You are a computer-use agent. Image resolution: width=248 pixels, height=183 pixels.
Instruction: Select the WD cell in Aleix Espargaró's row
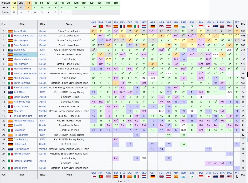[153, 78]
